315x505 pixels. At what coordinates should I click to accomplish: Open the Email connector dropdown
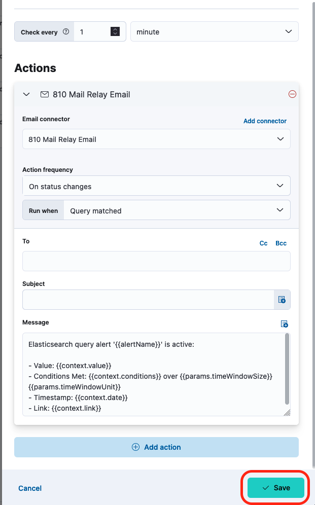coord(156,139)
